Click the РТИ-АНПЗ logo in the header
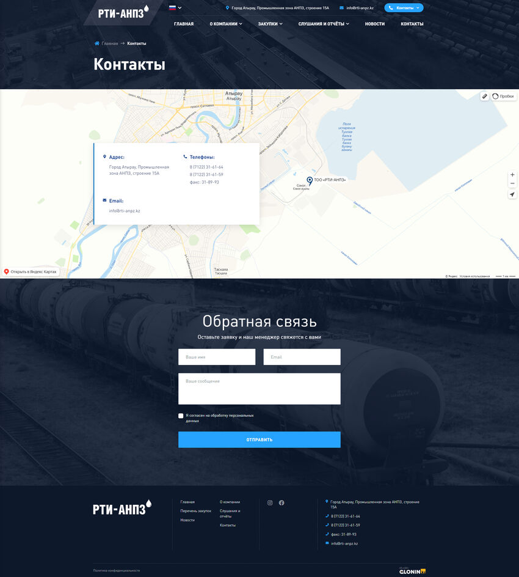Image resolution: width=519 pixels, height=577 pixels. click(x=120, y=13)
